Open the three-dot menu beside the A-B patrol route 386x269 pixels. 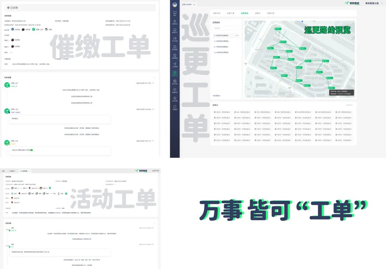pos(237,36)
